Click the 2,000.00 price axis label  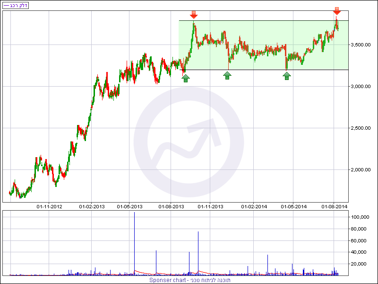click(x=362, y=170)
